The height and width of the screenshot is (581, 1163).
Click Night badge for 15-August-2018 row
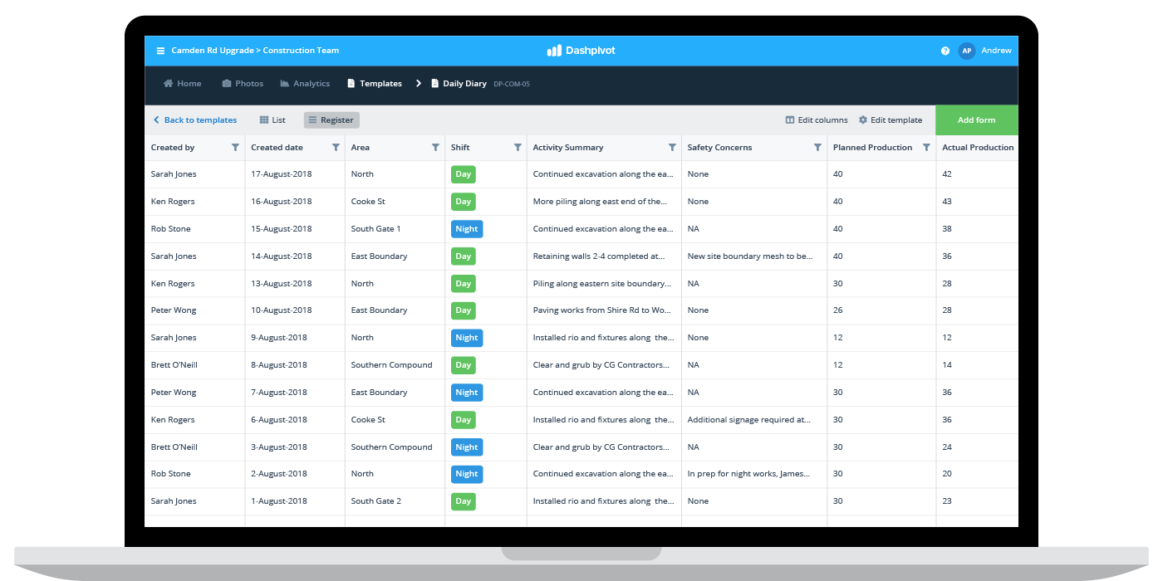[467, 229]
